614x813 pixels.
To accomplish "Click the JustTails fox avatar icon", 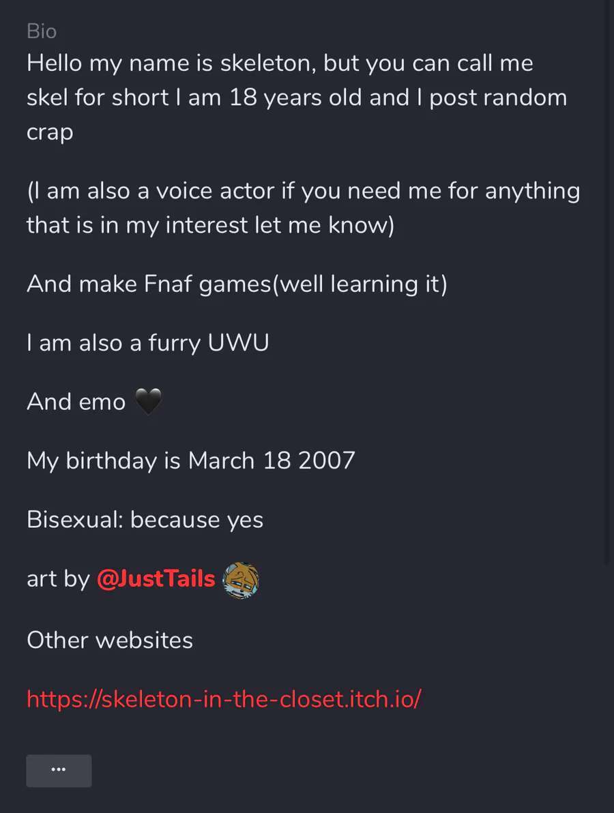I will 241,580.
